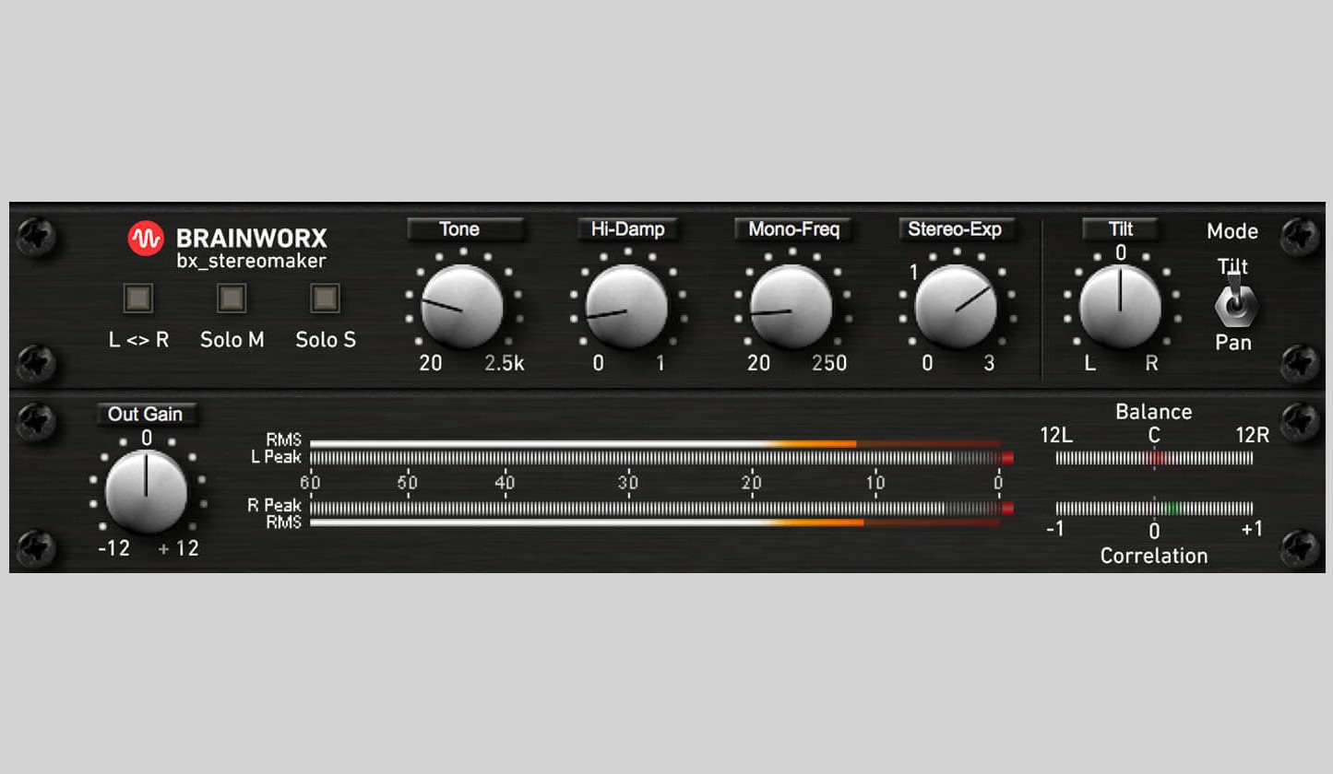Click the 12L label on Balance meter

click(1057, 436)
